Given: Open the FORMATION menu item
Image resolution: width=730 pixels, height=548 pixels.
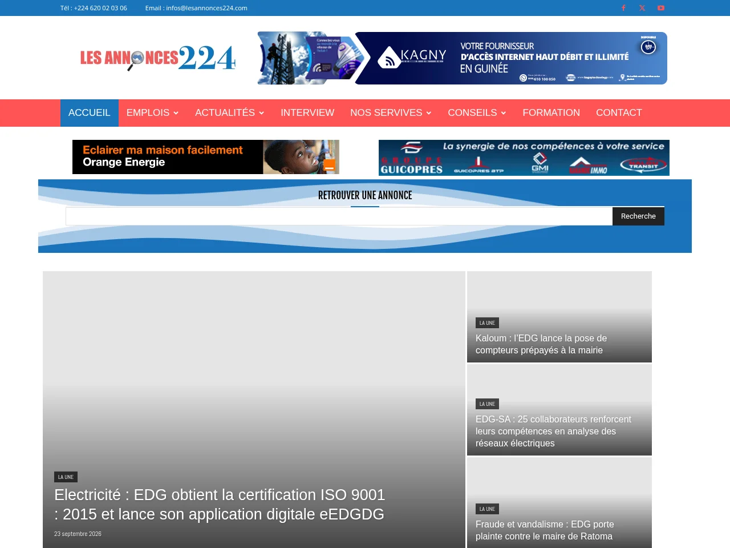Looking at the screenshot, I should coord(551,113).
